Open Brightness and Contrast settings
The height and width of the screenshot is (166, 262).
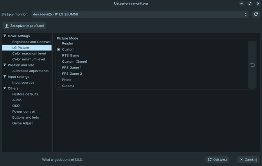coord(31,41)
